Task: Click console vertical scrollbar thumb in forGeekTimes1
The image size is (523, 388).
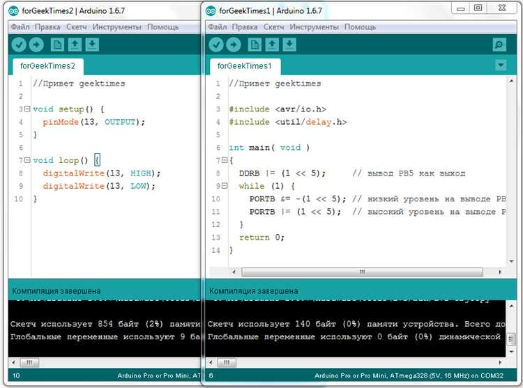Action: click(511, 339)
